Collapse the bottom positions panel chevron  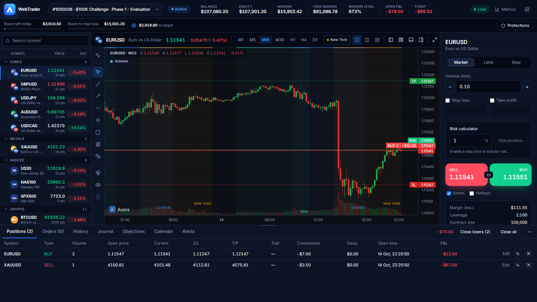[x=530, y=232]
